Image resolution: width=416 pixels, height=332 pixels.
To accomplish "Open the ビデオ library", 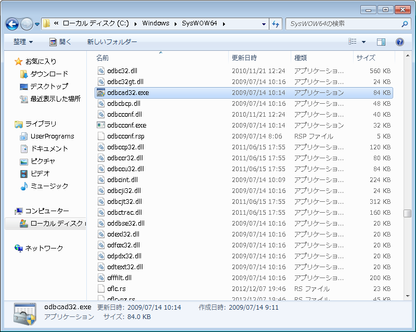I will coord(40,173).
